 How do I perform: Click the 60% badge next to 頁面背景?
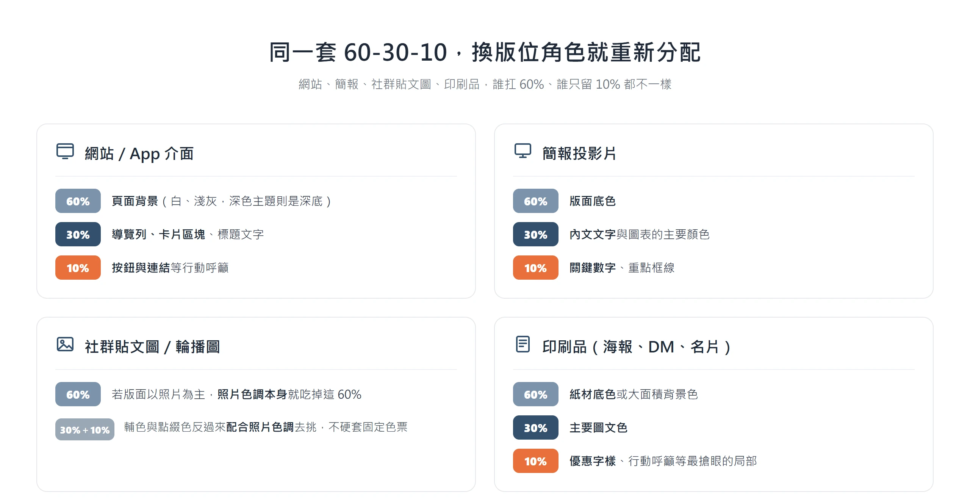tap(78, 201)
